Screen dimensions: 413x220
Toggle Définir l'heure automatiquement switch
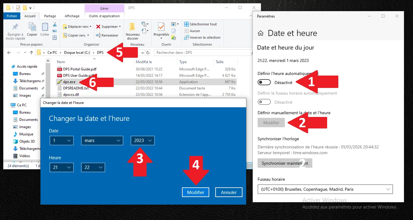(x=264, y=82)
